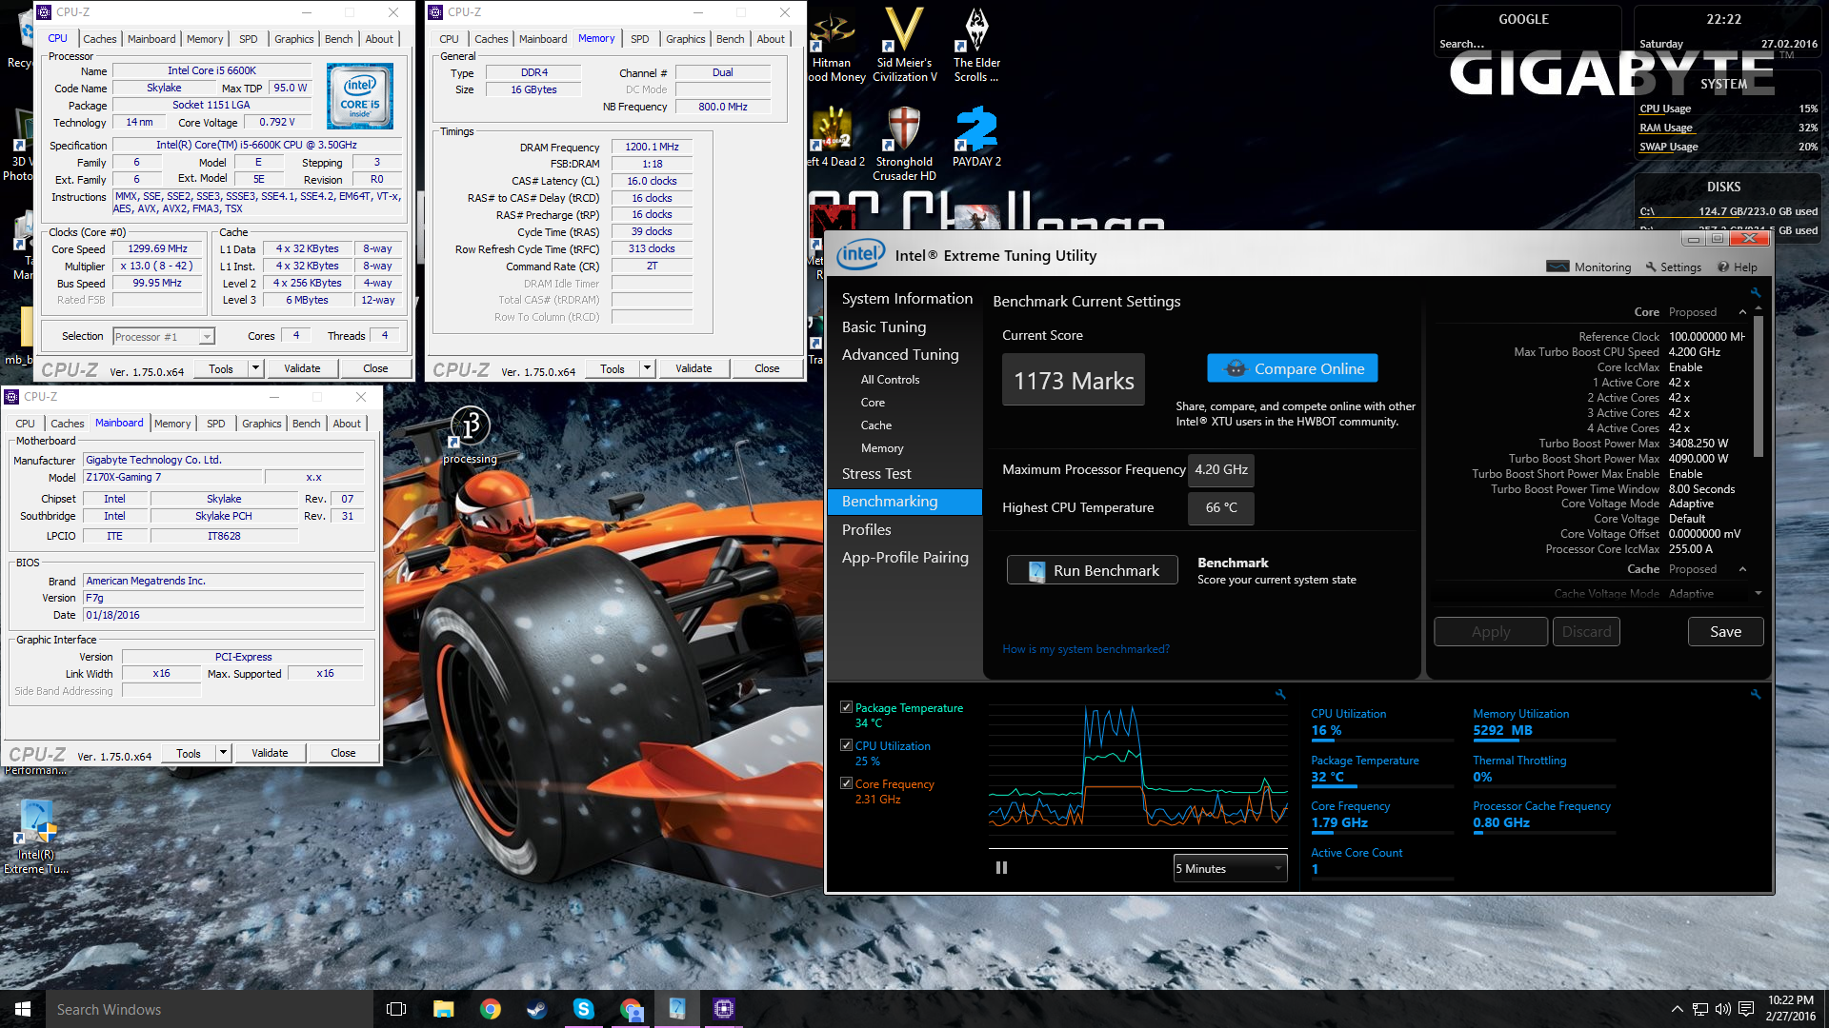The image size is (1829, 1028).
Task: Click the proposed settings vertical scrollbar
Action: [1759, 385]
